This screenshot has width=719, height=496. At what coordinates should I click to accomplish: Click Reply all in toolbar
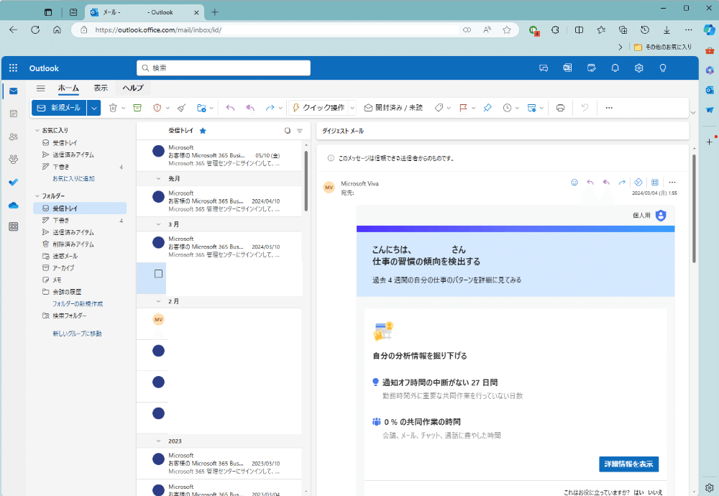250,108
